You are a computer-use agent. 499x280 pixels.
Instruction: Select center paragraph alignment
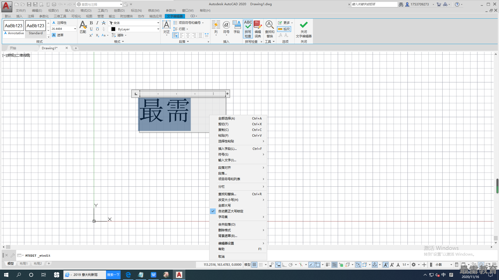[188, 35]
